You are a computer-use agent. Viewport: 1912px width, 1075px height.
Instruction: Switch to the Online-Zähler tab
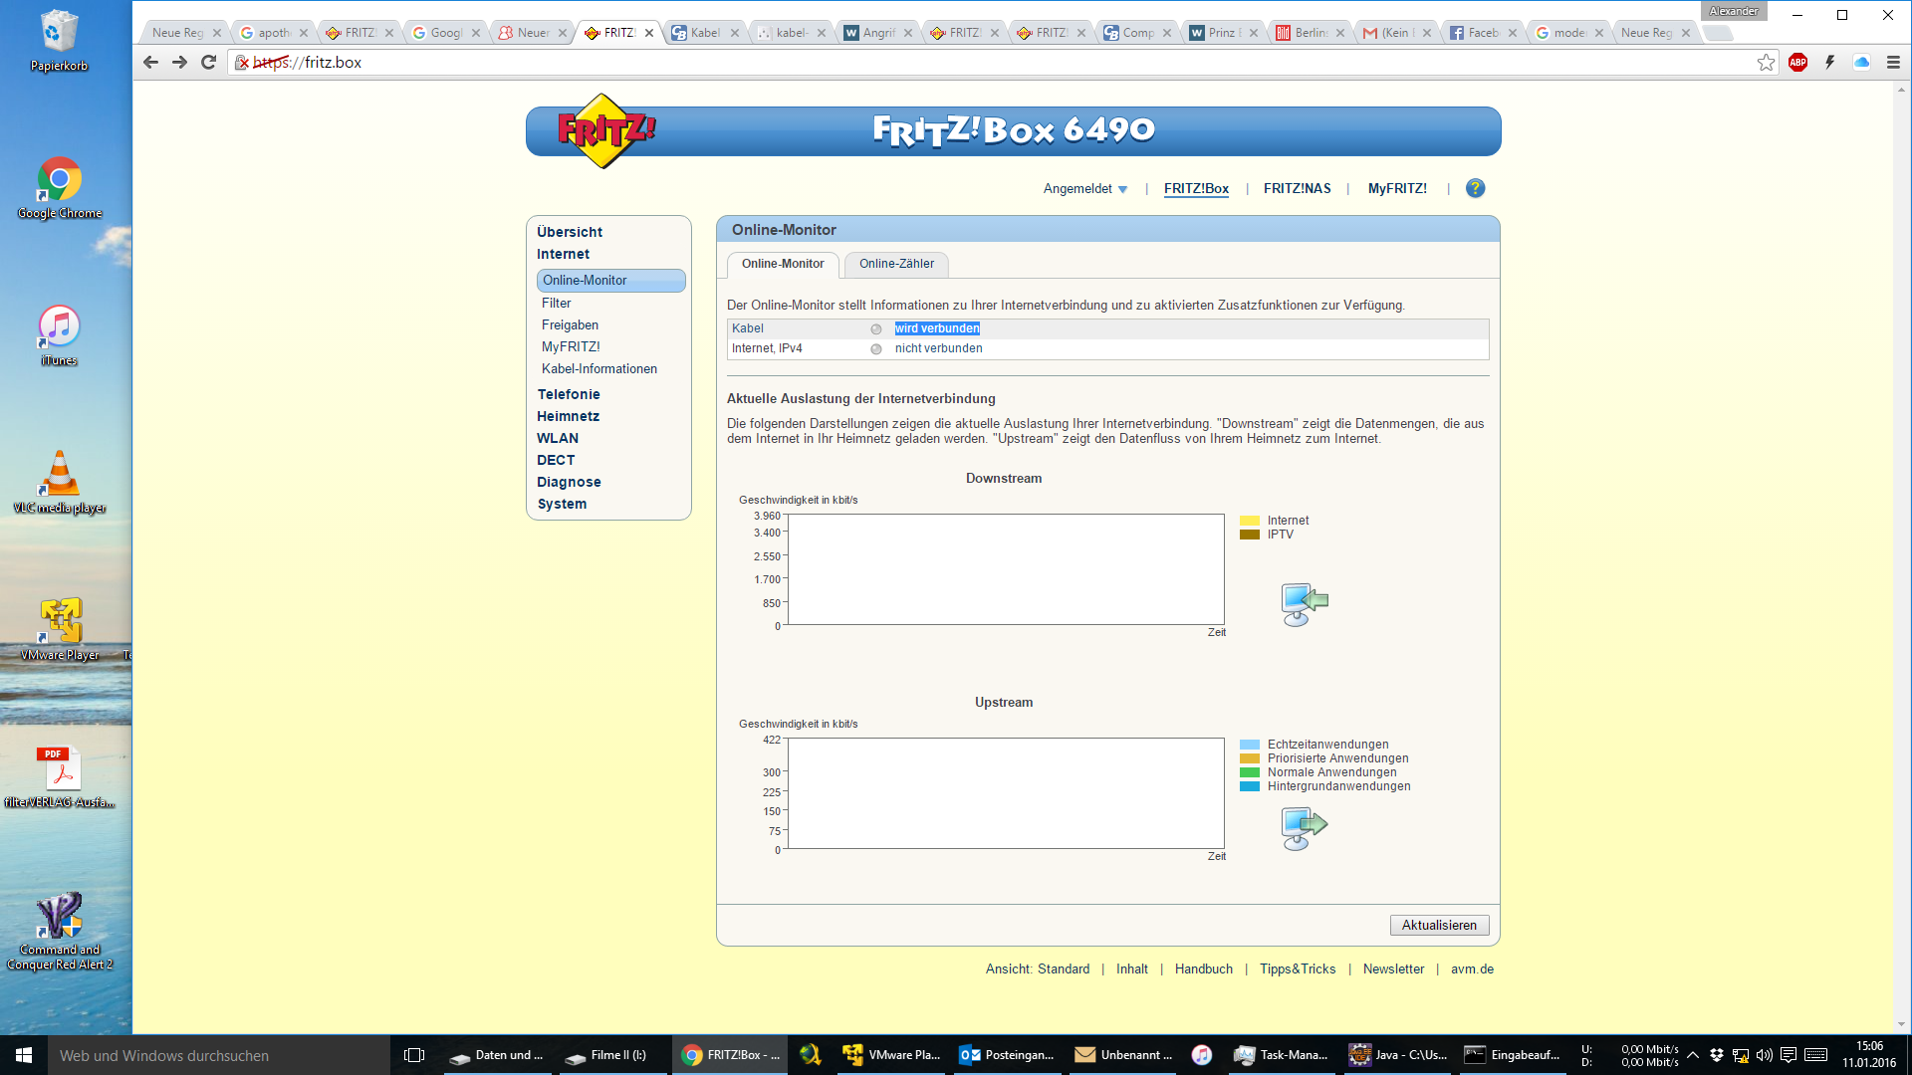point(896,264)
